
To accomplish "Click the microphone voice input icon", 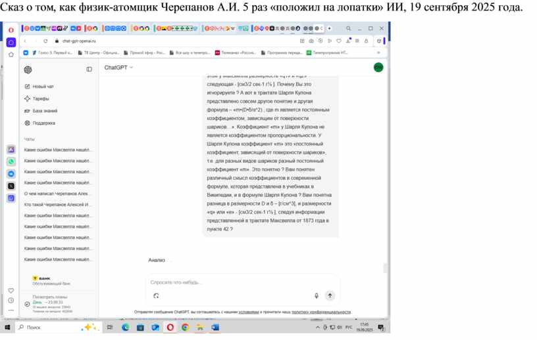I will [x=317, y=296].
